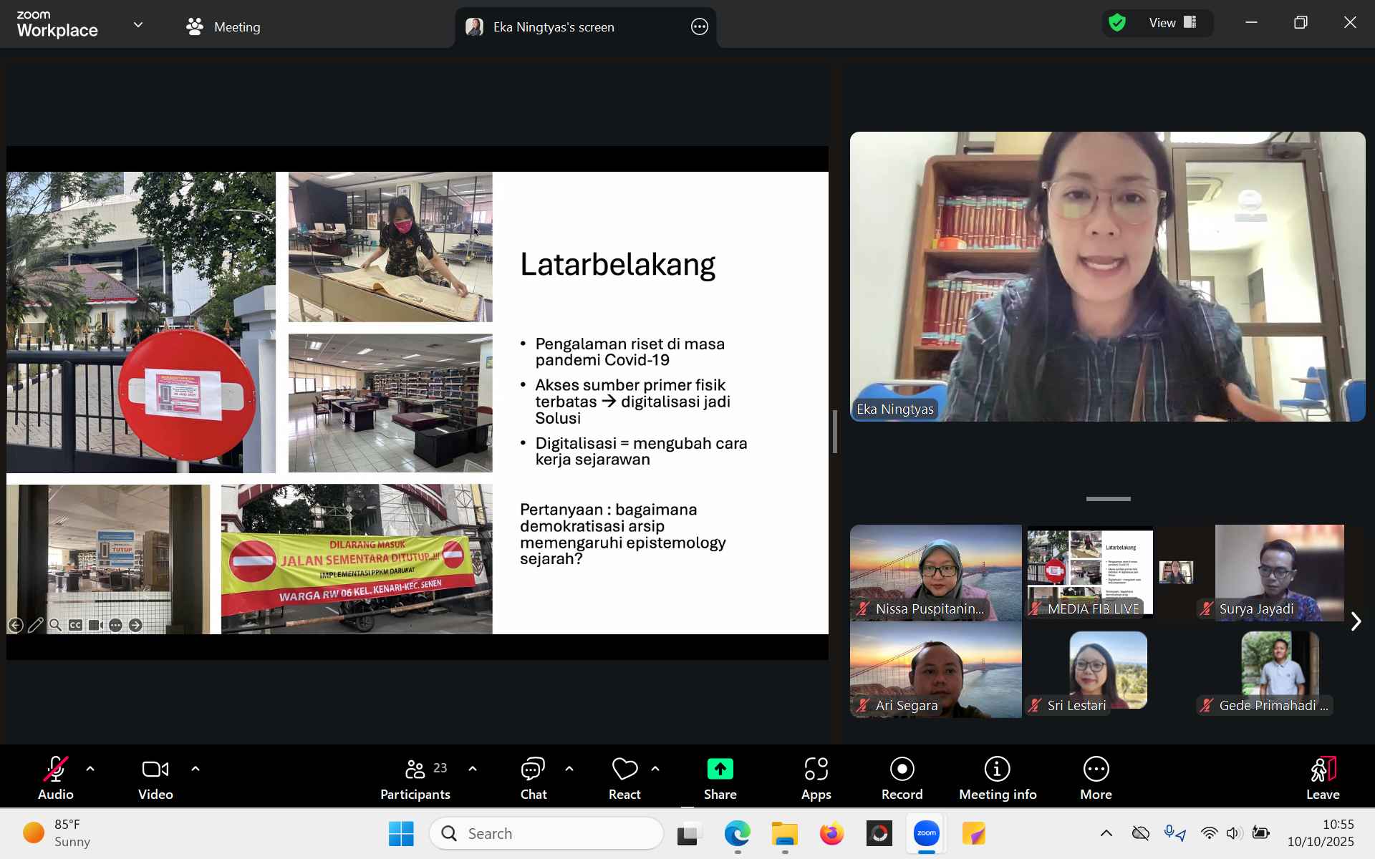Toggle camera with the Video button

click(155, 778)
